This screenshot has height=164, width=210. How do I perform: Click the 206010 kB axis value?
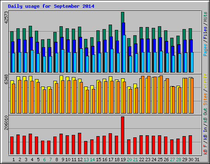coord(6,123)
